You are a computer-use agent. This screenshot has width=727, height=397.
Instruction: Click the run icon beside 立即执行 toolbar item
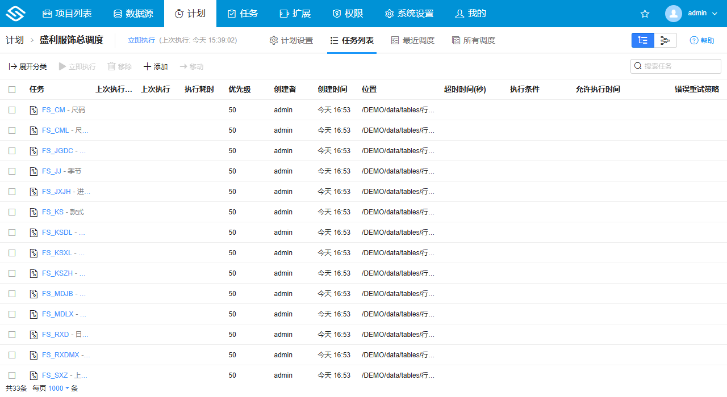[64, 66]
